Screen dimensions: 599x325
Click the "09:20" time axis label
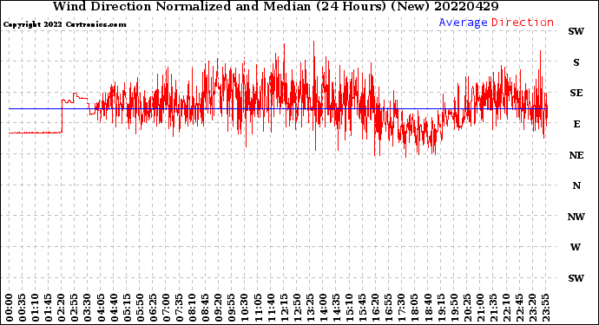pyautogui.click(x=219, y=308)
